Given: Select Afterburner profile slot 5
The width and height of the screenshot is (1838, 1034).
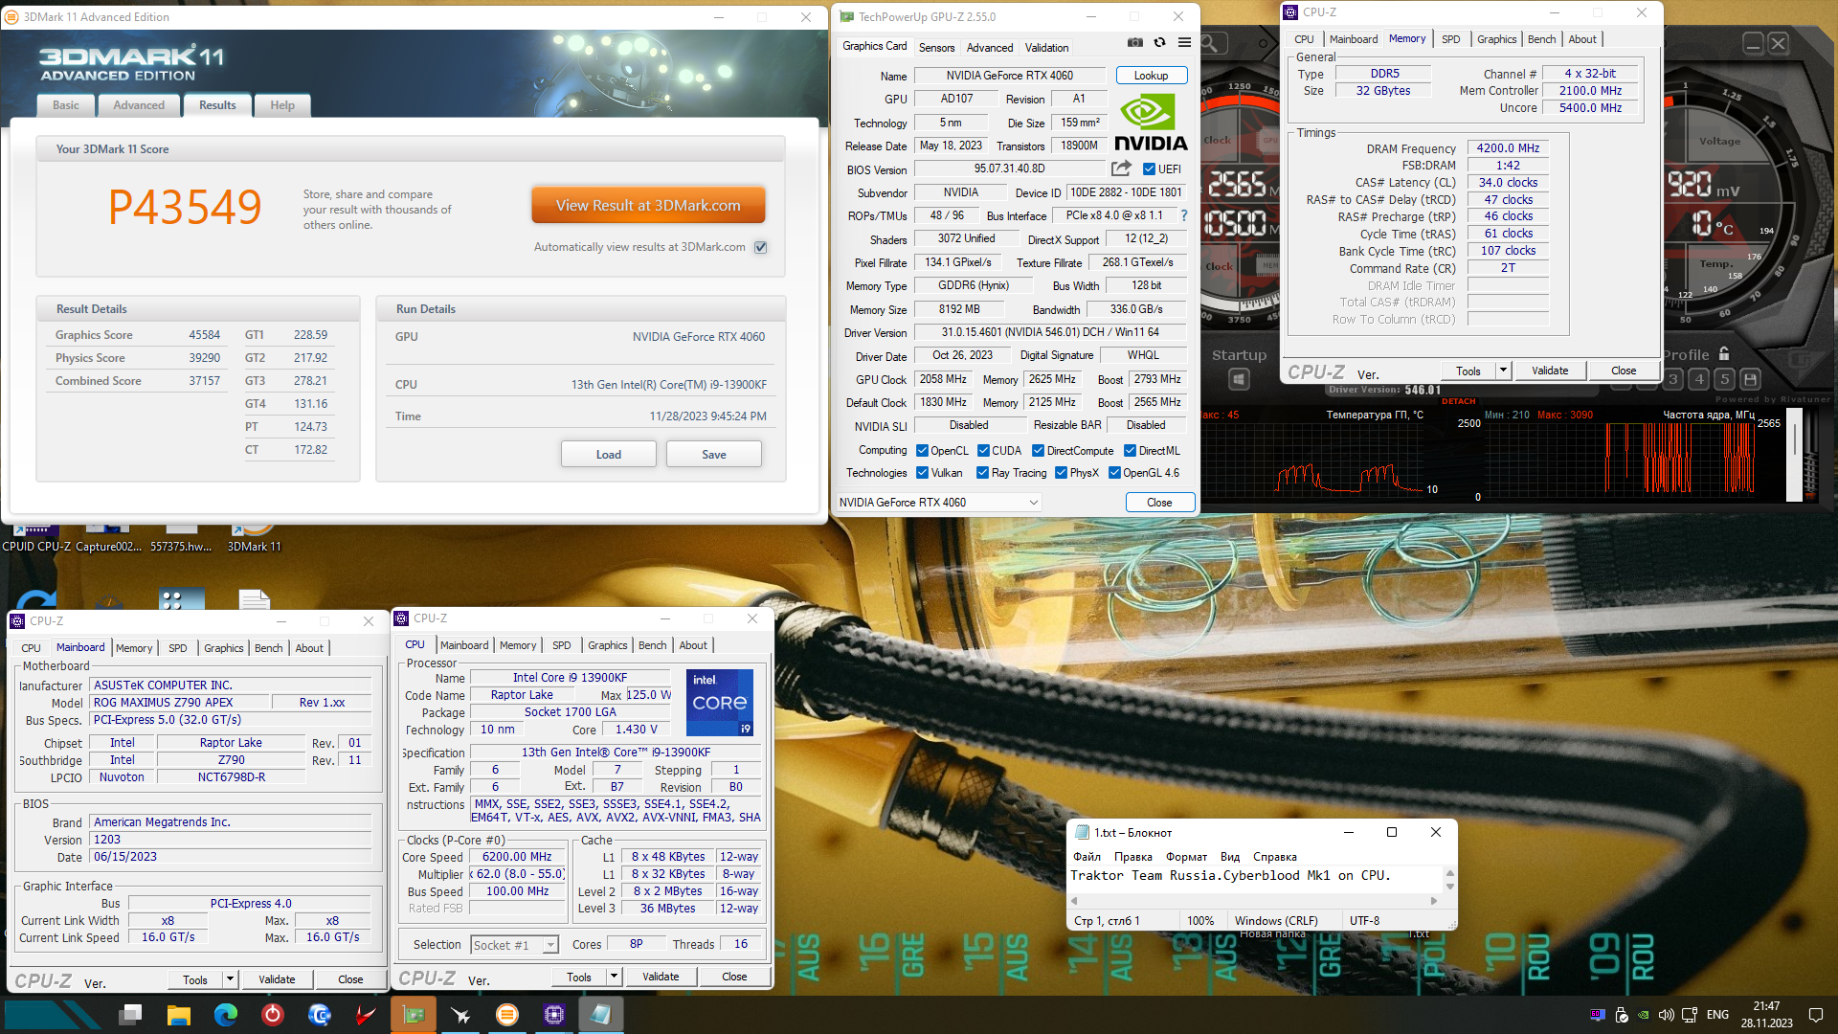Looking at the screenshot, I should pos(1724,379).
